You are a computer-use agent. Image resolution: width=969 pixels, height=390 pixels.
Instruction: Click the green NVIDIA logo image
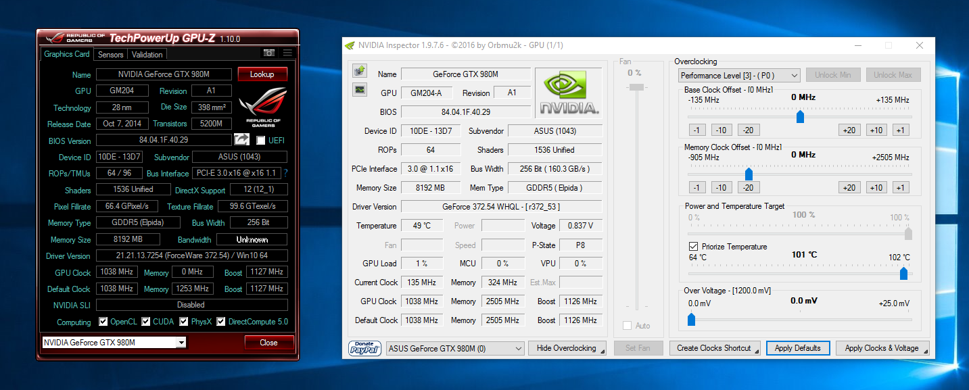click(x=568, y=92)
